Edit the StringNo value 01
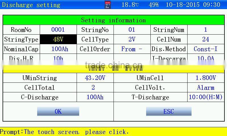Image resolution: width=227 pixels, height=136 pixels. pos(132,30)
